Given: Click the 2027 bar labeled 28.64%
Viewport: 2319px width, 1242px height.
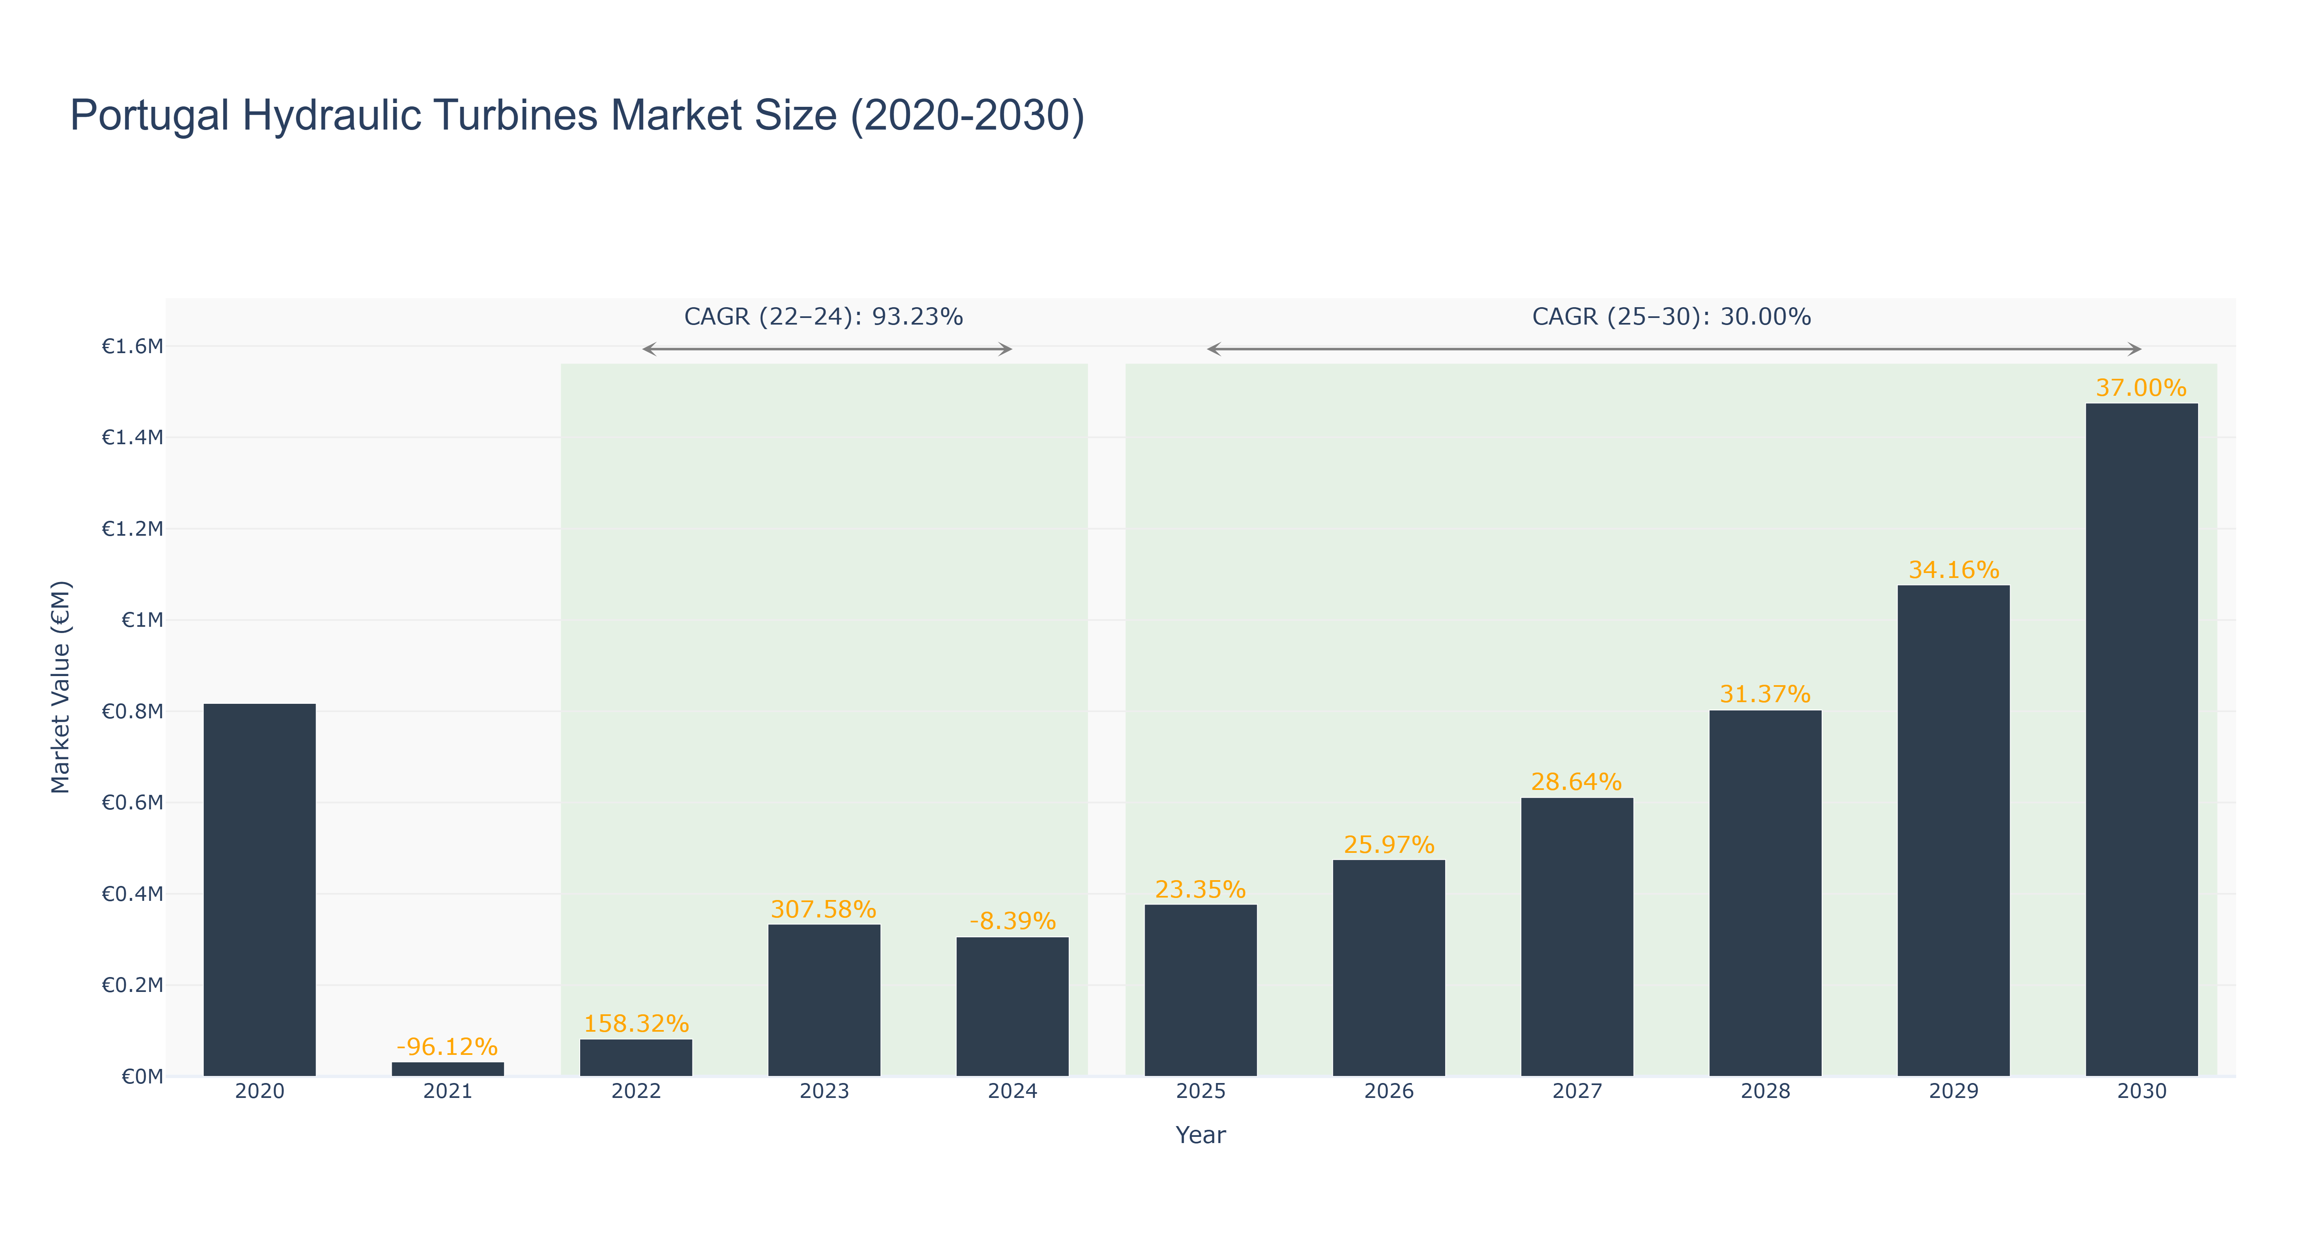Looking at the screenshot, I should [x=1577, y=937].
